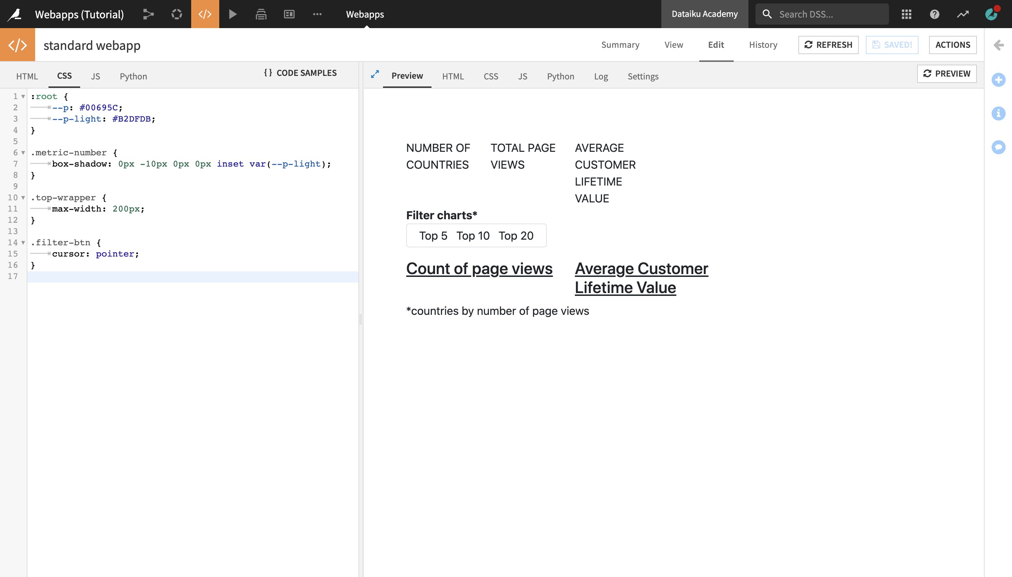1012x577 pixels.
Task: Click the Top 20 filter button
Action: pos(516,236)
